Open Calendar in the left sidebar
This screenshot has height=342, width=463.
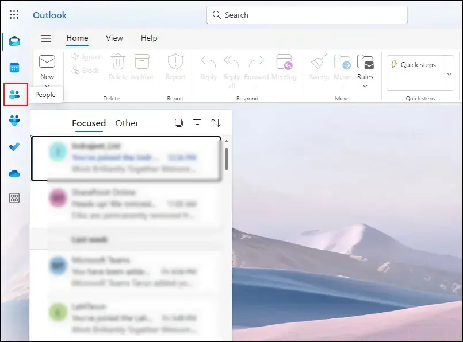coord(14,68)
